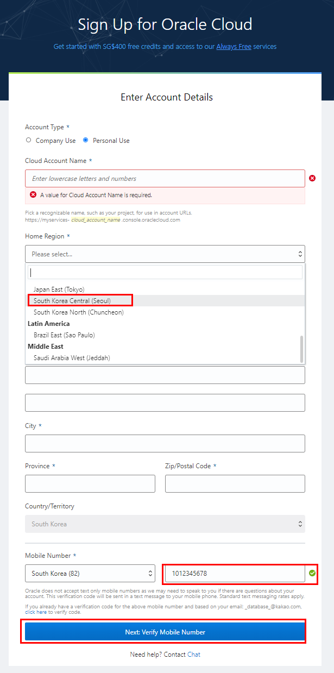Select the Personal Use radio button
This screenshot has width=334, height=673.
pyautogui.click(x=85, y=140)
